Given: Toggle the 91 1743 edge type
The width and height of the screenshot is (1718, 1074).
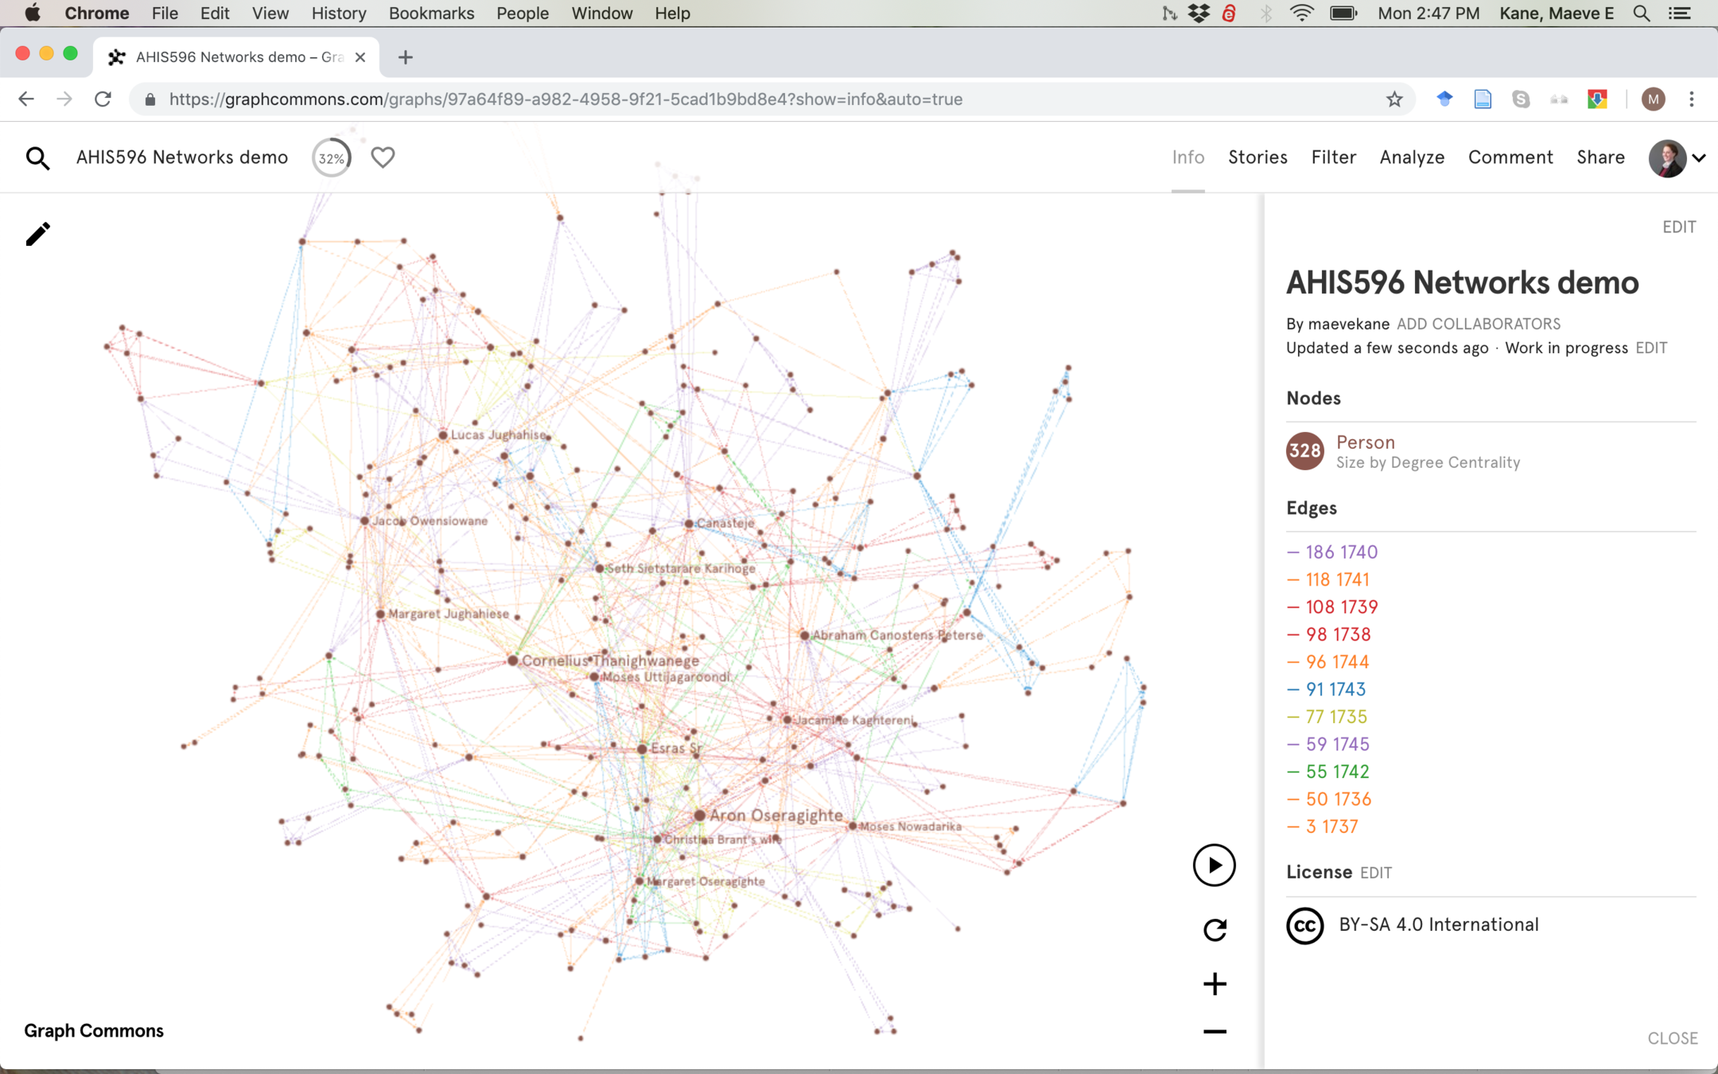Looking at the screenshot, I should [x=1335, y=689].
